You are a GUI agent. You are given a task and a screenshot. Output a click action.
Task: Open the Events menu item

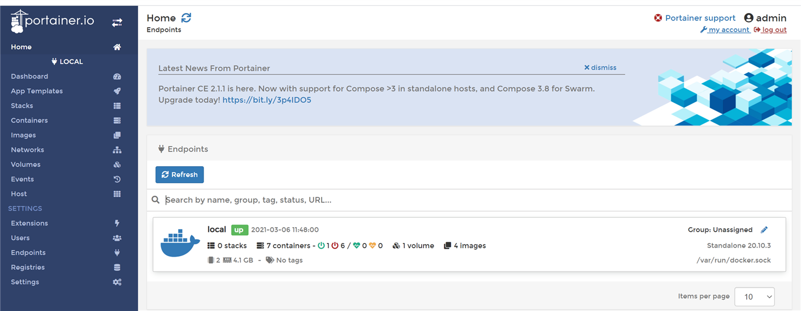[22, 179]
